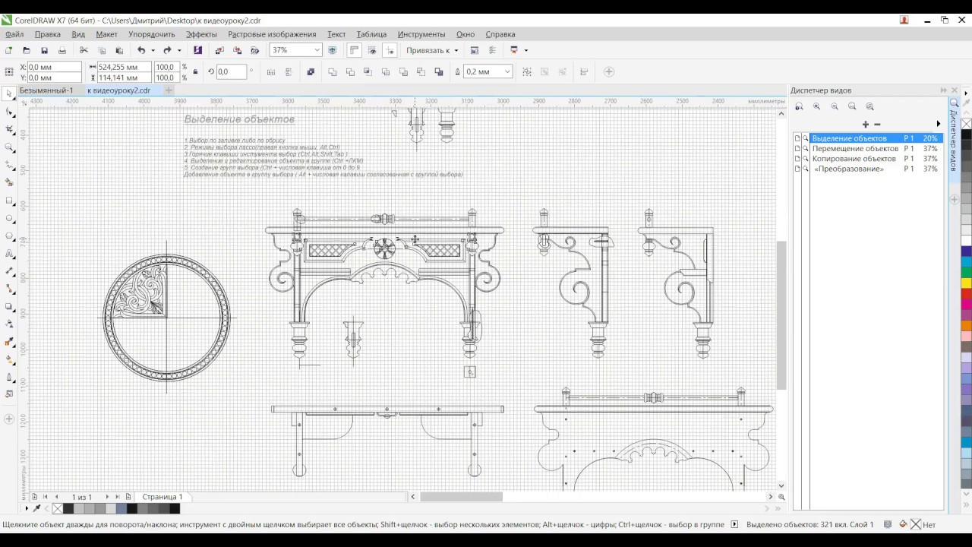Click the Export icon in toolbar
The height and width of the screenshot is (547, 972).
pyautogui.click(x=237, y=50)
